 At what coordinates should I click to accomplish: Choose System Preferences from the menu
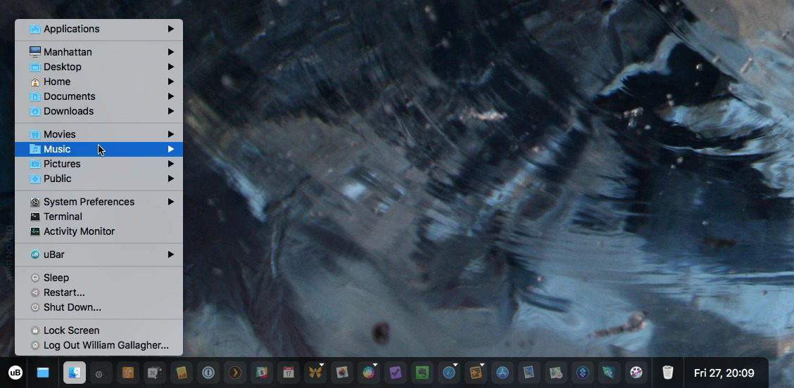click(99, 202)
